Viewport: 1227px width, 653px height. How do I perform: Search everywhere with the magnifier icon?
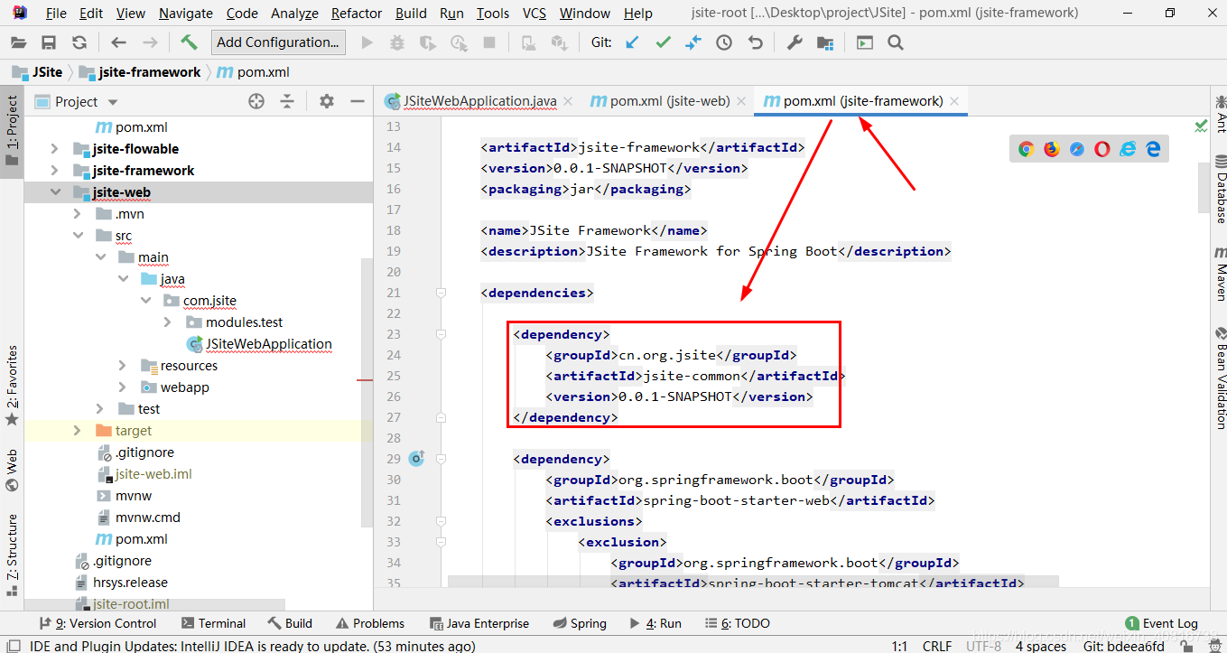[x=895, y=42]
